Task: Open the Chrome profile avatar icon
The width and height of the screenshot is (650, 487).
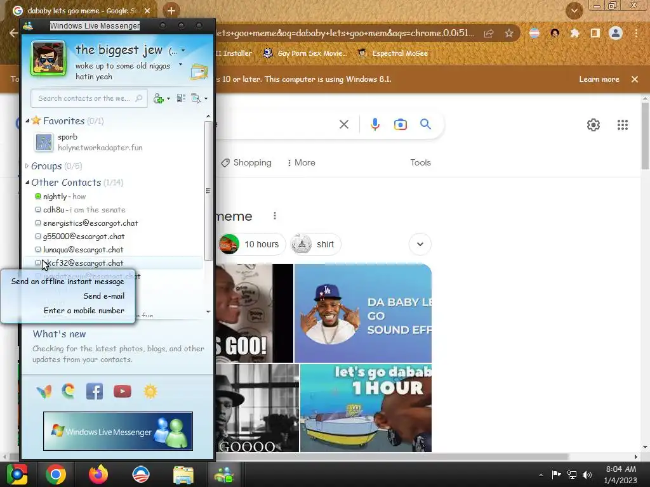Action: point(616,33)
